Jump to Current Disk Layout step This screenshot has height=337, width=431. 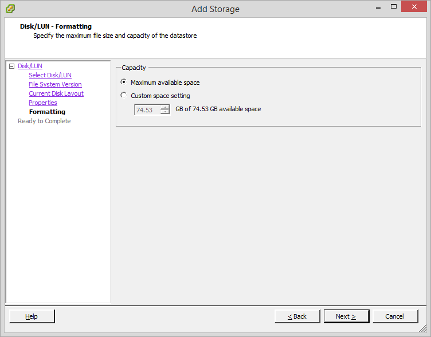[x=56, y=94]
